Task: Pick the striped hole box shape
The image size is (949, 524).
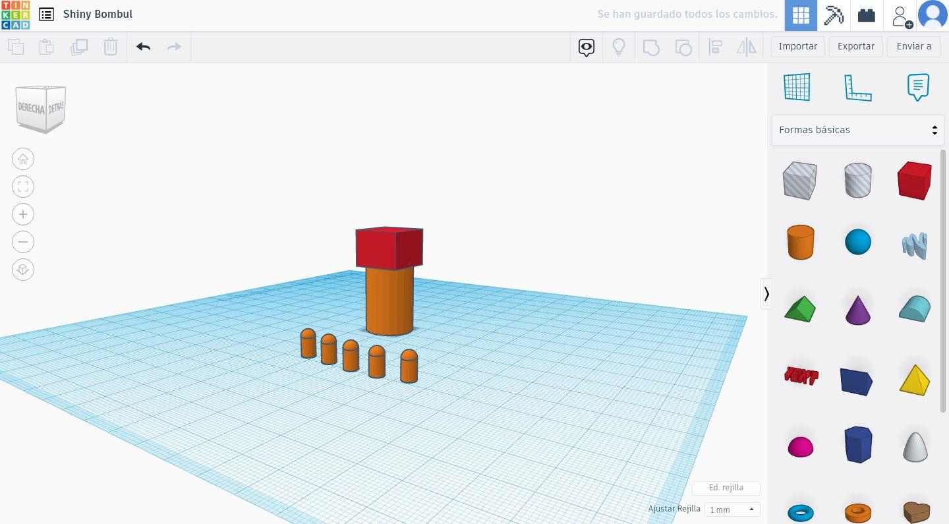Action: (800, 180)
